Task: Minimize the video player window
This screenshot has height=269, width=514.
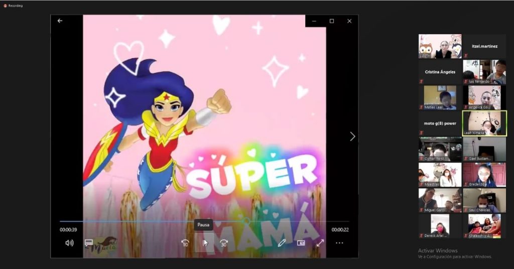Action: pyautogui.click(x=314, y=21)
